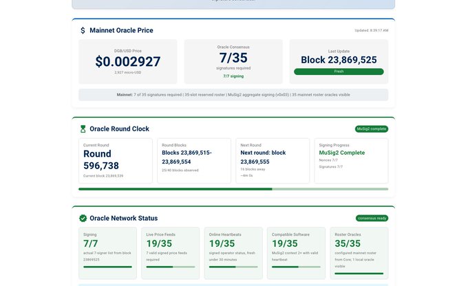
Task: Click the "Oracle Network Status" heading
Action: (x=124, y=219)
